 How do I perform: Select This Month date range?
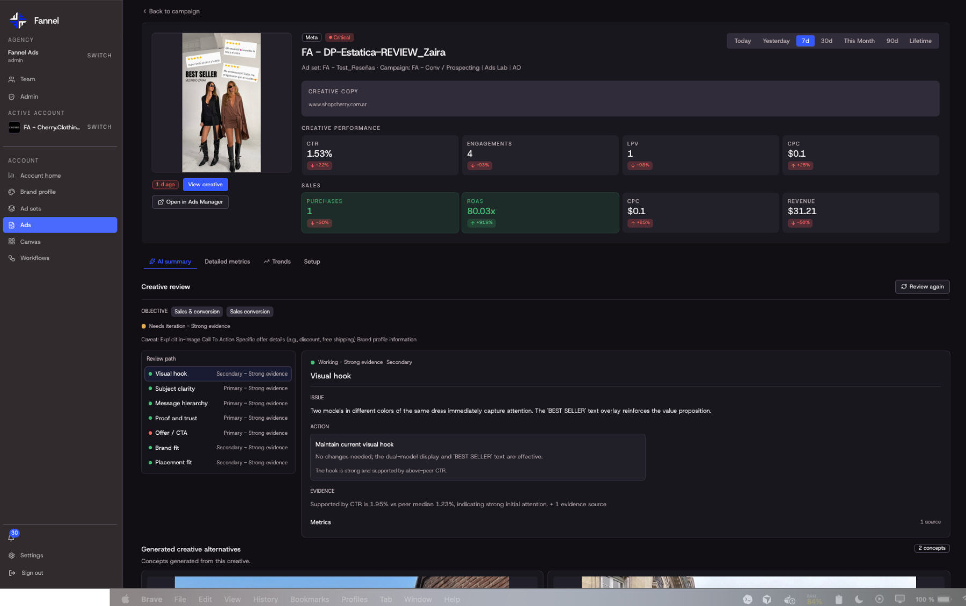pyautogui.click(x=859, y=41)
